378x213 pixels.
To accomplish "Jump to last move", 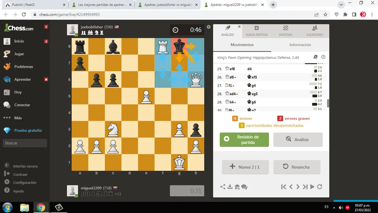I will point(305,187).
